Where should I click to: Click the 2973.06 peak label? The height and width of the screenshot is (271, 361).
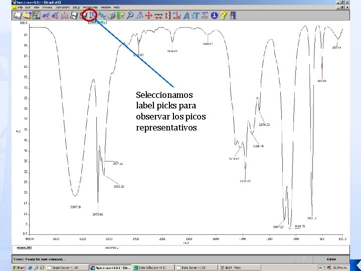(x=98, y=215)
